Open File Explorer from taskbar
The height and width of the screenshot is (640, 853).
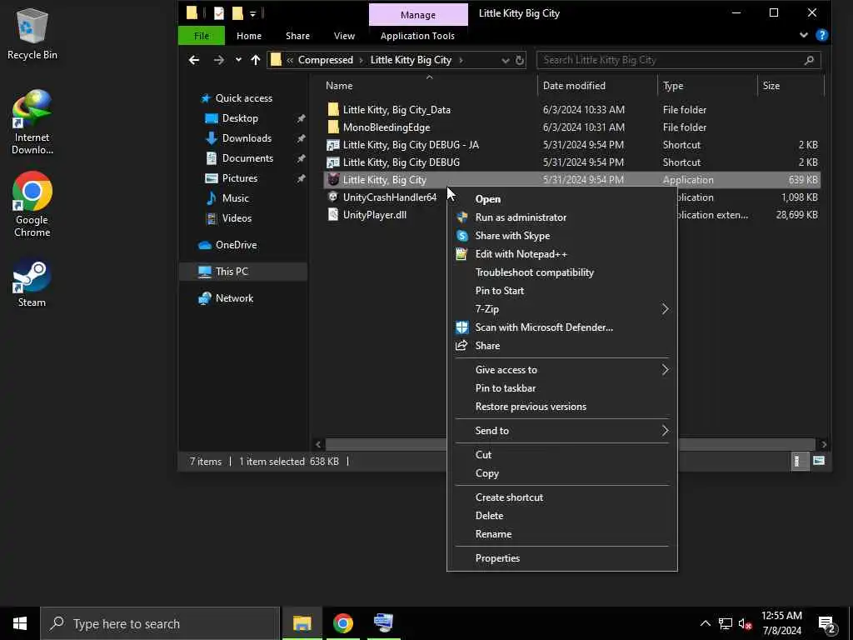(302, 623)
